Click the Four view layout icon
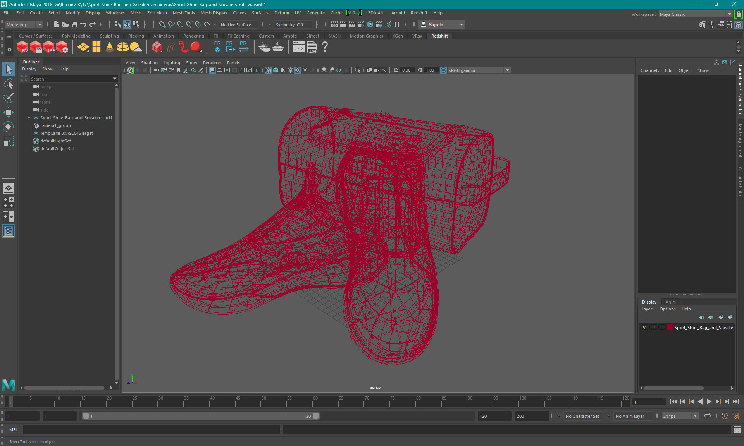 point(9,202)
